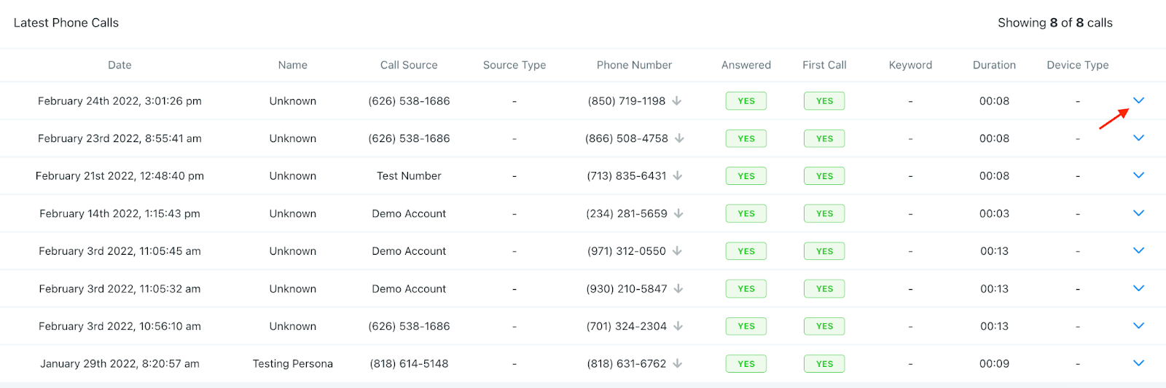This screenshot has height=388, width=1166.
Task: Select the Testing Persona name cell
Action: (x=292, y=364)
